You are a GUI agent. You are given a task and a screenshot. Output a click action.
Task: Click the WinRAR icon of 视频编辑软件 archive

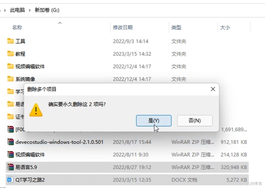click(x=10, y=155)
